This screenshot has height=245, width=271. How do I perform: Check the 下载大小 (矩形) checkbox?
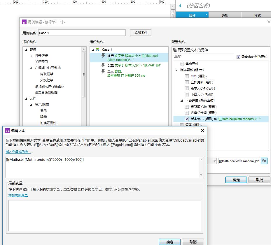click(x=187, y=94)
